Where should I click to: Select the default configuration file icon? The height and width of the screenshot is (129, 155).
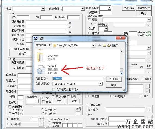pyautogui.click(x=41, y=70)
